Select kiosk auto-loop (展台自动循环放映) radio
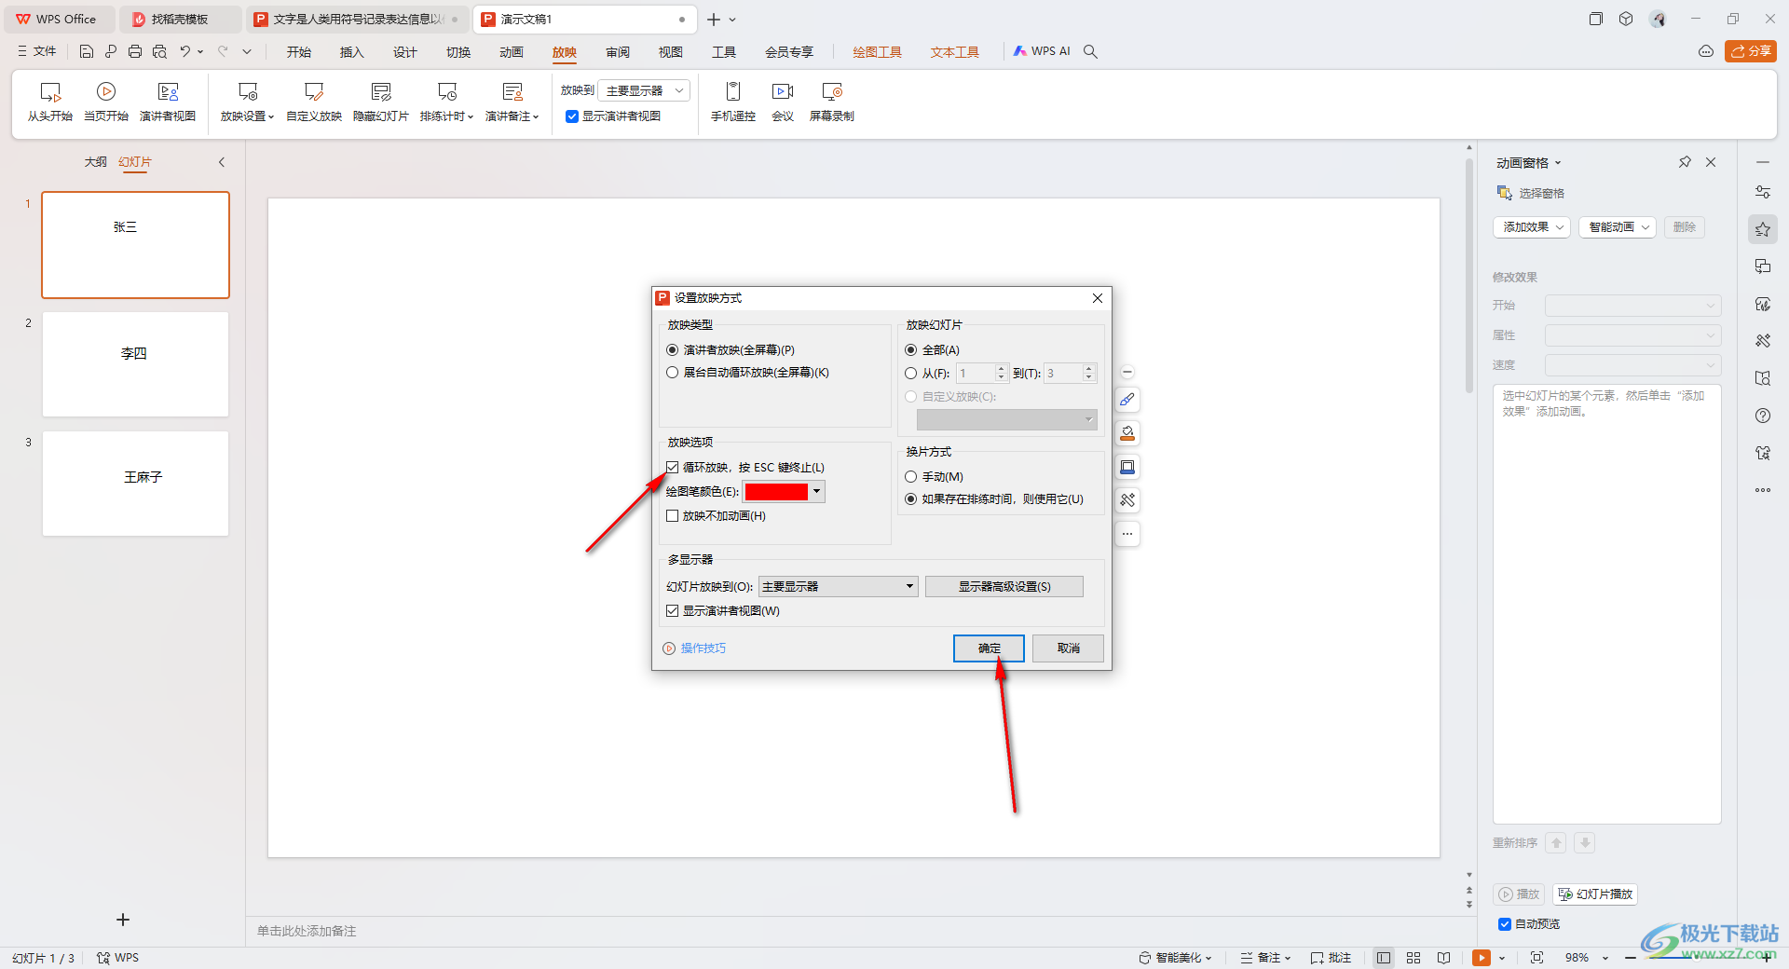 pos(672,373)
